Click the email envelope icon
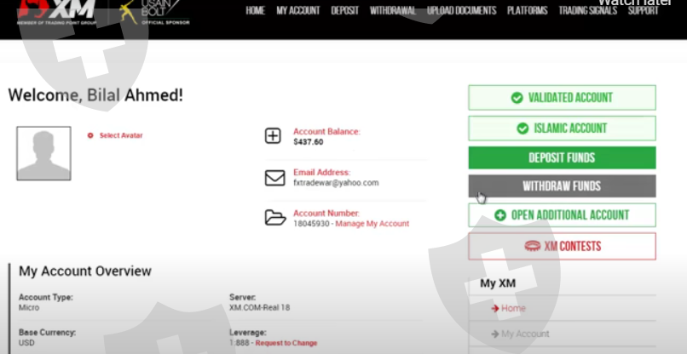The width and height of the screenshot is (687, 354). [x=274, y=178]
